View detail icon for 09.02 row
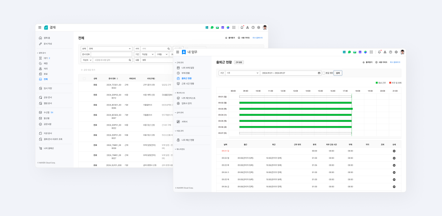 click(394, 158)
